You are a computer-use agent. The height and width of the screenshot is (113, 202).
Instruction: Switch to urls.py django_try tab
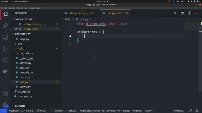click(x=81, y=13)
